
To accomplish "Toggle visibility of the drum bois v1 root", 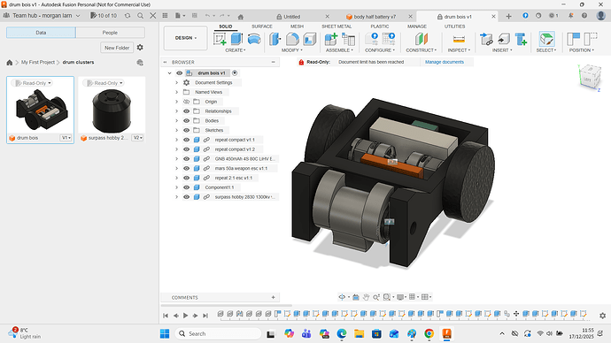I will coord(179,73).
